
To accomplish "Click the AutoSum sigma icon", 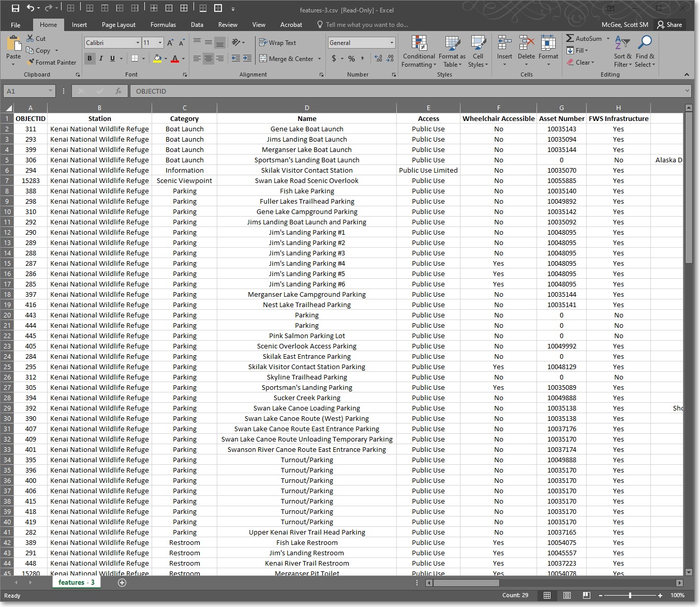I will pos(570,38).
